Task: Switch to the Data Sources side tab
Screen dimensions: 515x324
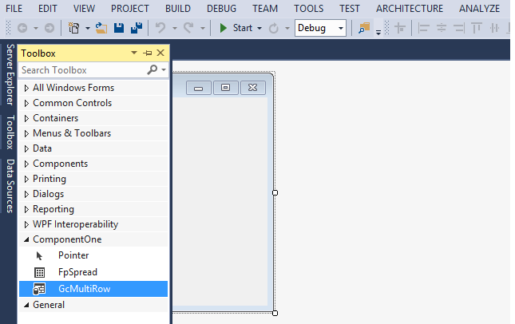Action: point(10,186)
